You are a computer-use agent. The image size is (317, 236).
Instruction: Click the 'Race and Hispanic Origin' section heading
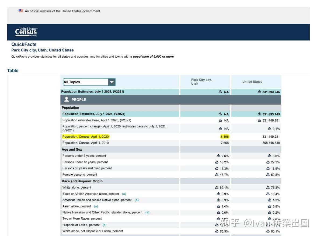click(82, 181)
